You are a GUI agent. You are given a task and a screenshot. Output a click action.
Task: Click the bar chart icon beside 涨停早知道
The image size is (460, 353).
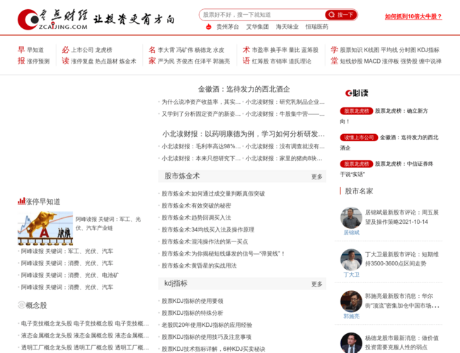click(x=21, y=201)
